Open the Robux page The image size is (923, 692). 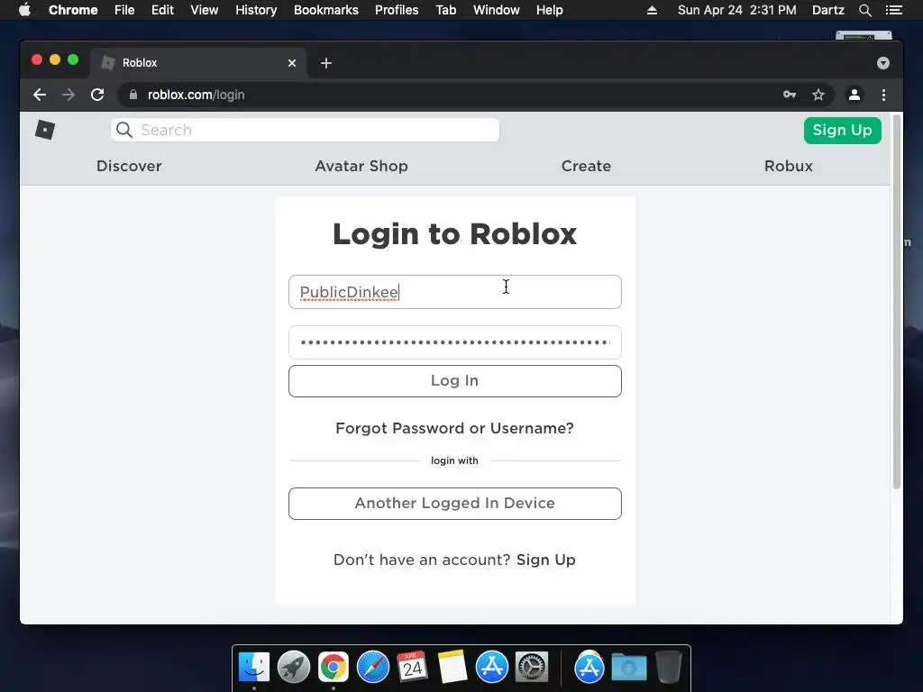click(x=788, y=166)
